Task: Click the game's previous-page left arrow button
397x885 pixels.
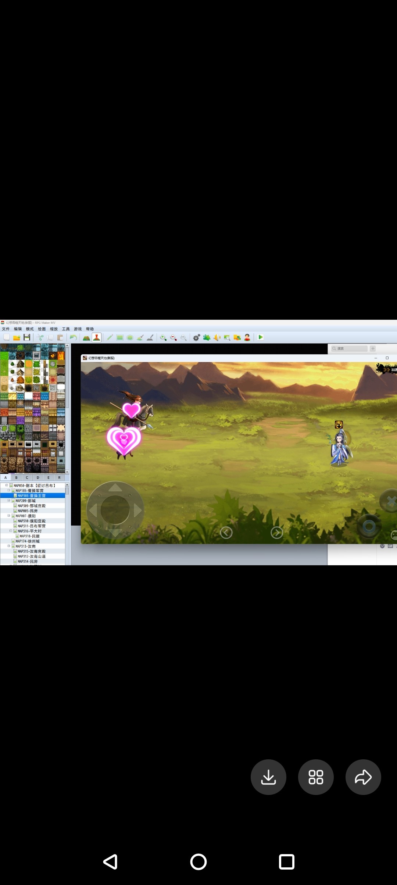Action: click(226, 532)
